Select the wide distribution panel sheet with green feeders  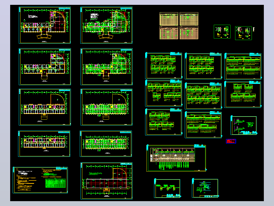[176, 158]
